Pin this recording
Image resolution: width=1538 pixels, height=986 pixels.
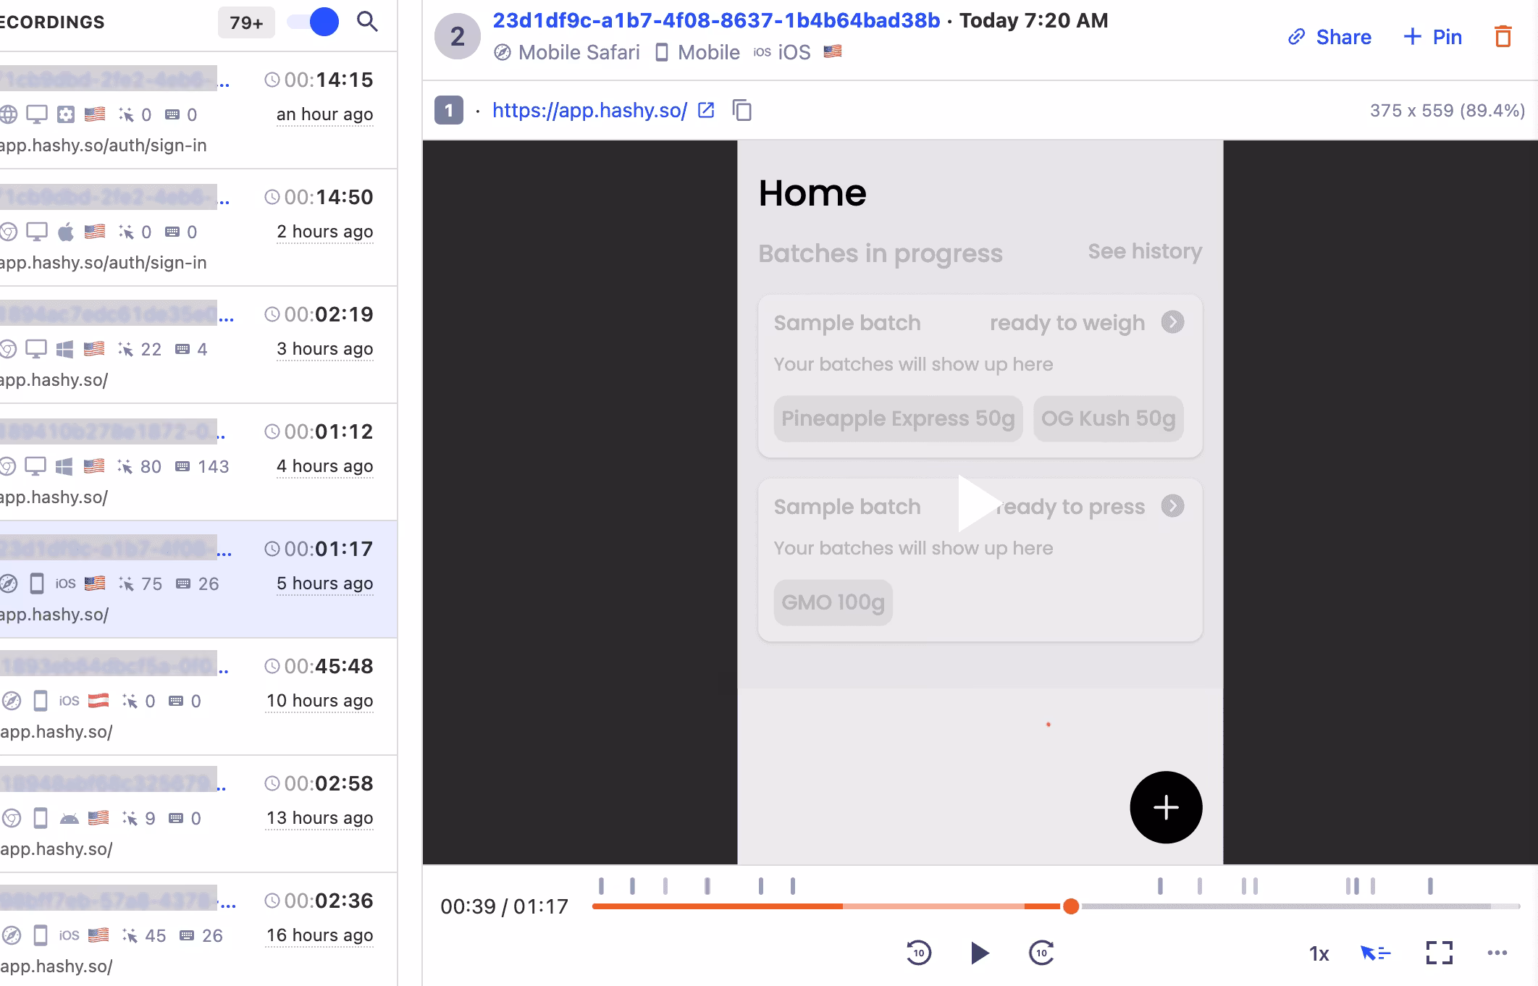[1432, 37]
